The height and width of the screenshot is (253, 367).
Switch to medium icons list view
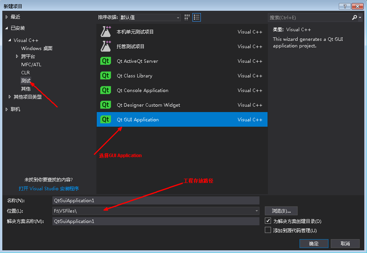197,17
